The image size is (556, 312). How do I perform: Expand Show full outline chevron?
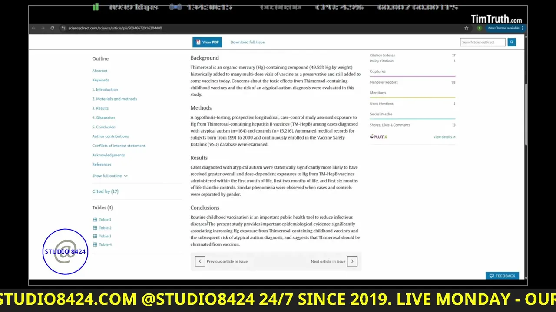pos(126,176)
